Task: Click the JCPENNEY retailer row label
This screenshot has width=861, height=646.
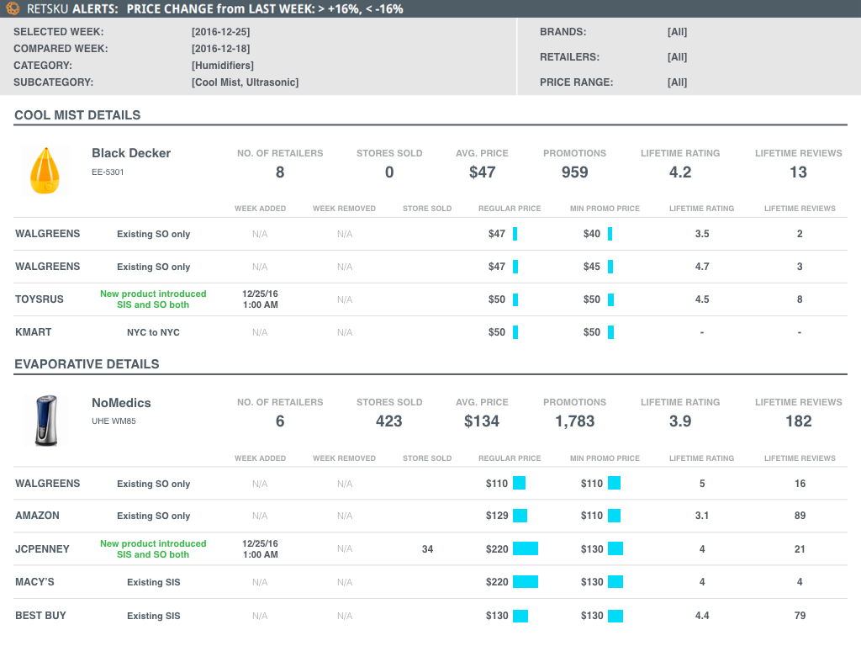Action: pos(42,549)
